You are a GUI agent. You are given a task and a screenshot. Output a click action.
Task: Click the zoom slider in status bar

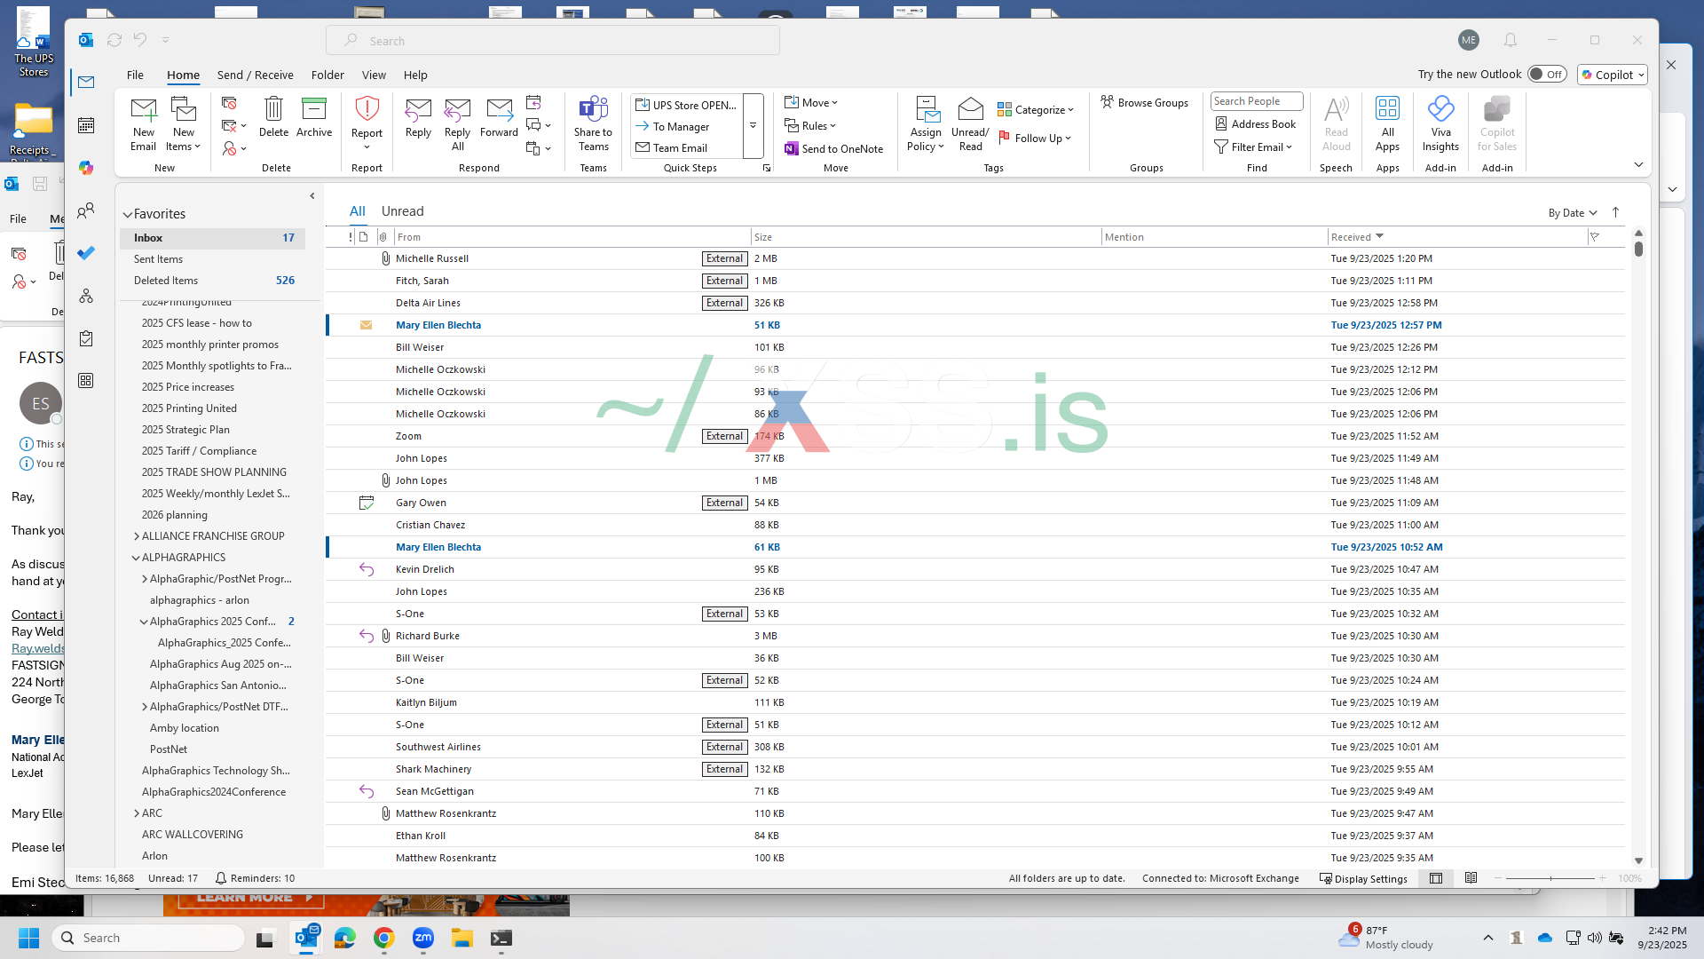tap(1550, 878)
